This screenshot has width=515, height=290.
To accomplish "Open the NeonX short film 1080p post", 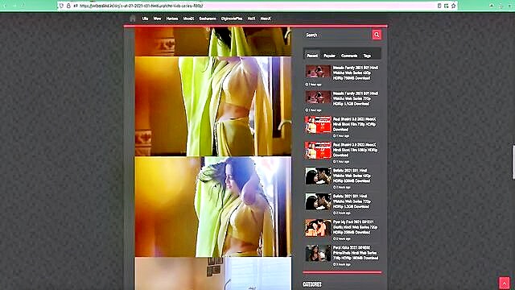I will (x=356, y=150).
